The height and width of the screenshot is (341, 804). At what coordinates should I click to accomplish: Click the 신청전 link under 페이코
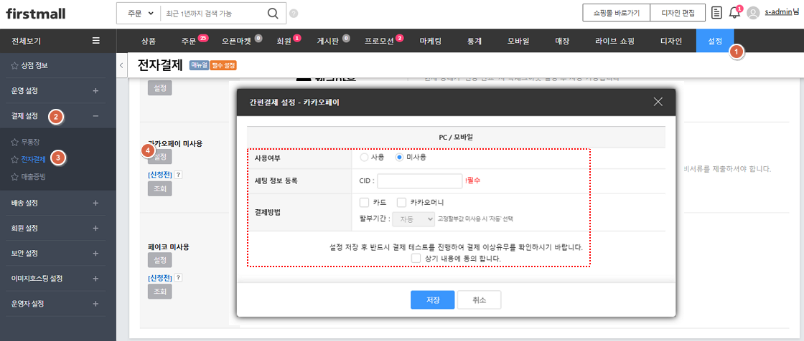pos(159,277)
